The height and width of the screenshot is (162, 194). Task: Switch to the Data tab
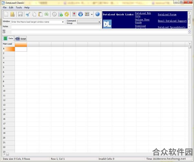tap(8, 38)
